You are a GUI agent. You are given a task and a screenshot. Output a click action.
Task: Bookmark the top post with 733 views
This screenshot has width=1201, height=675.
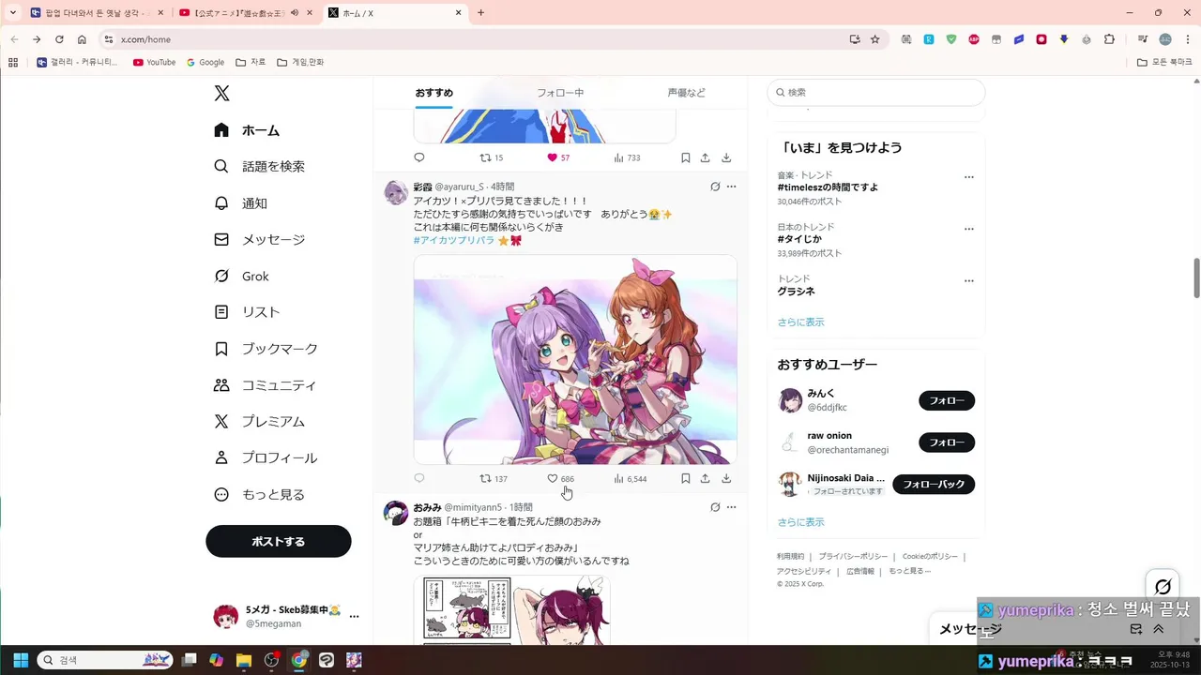pos(685,157)
